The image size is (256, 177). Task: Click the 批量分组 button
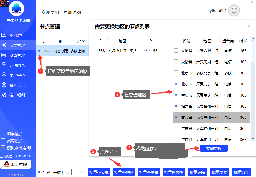[x=242, y=172]
